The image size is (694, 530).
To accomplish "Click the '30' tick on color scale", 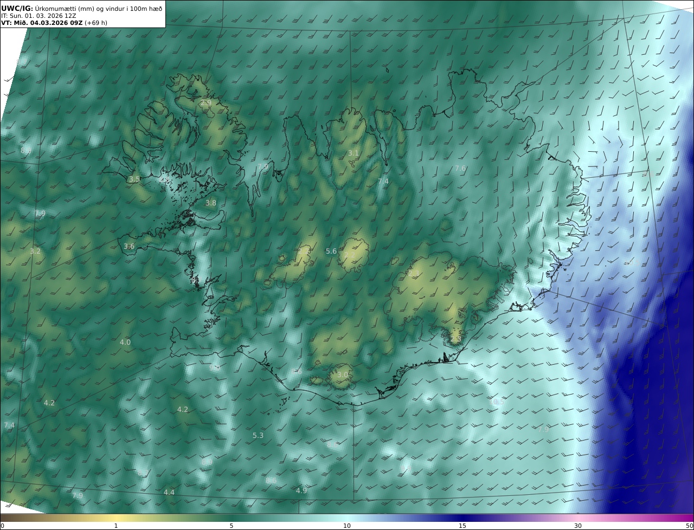I will coord(578,526).
